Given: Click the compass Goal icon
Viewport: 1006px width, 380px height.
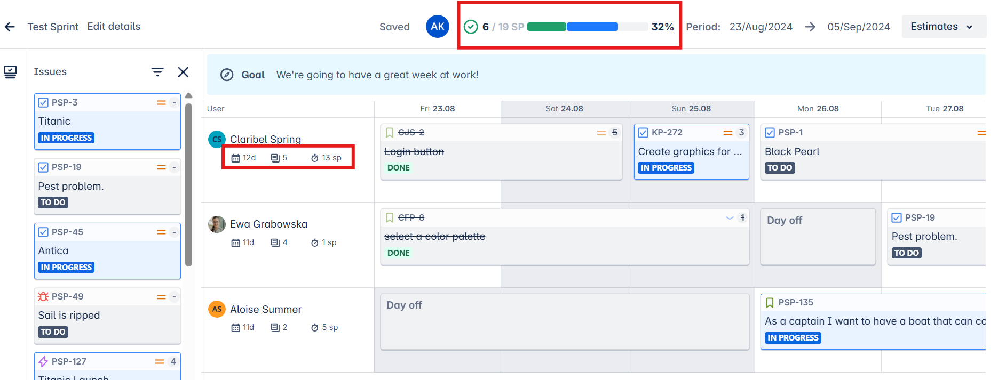Looking at the screenshot, I should click(227, 75).
